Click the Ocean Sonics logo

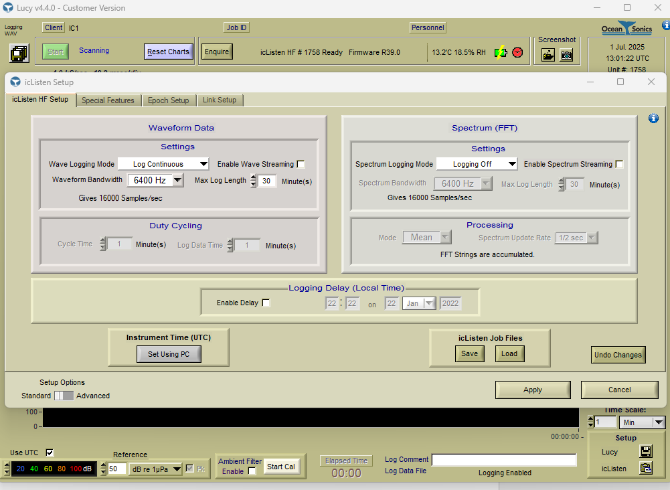click(627, 29)
